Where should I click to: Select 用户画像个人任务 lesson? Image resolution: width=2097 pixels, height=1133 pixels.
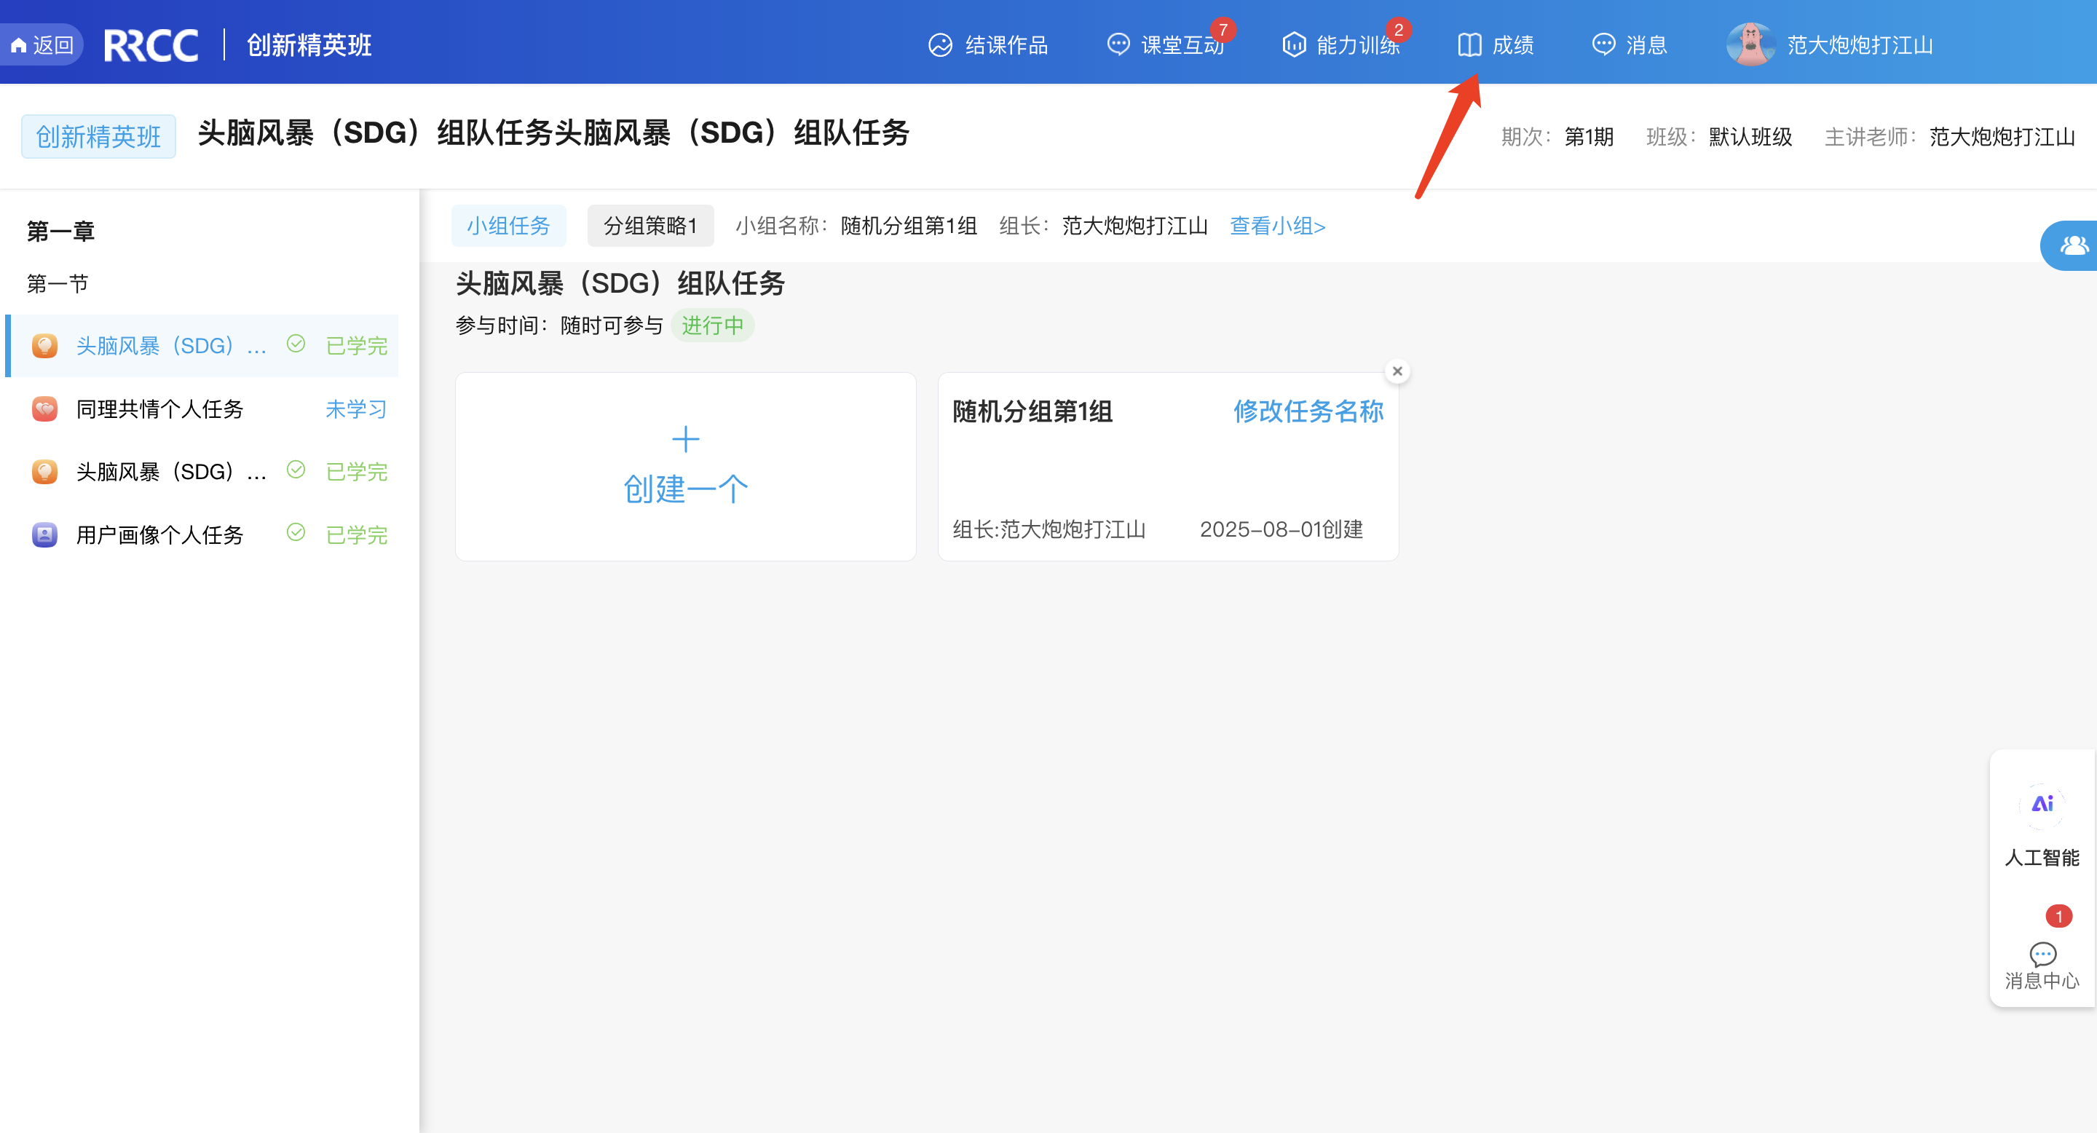(202, 534)
